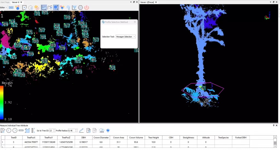Switch to the Start Page tab
280x150 pixels.
[5, 2]
